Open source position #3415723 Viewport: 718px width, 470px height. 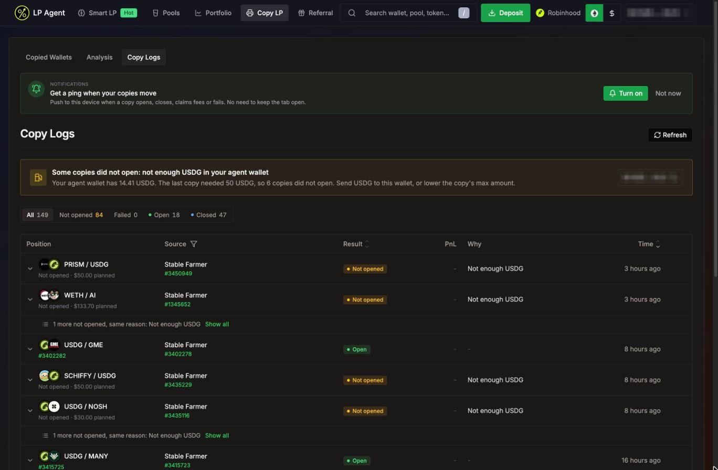point(177,465)
